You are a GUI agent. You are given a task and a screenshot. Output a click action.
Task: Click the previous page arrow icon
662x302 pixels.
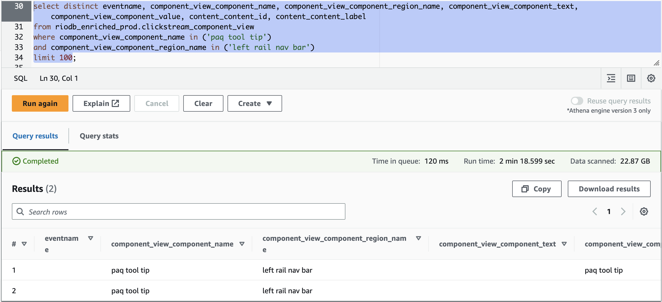(x=595, y=211)
